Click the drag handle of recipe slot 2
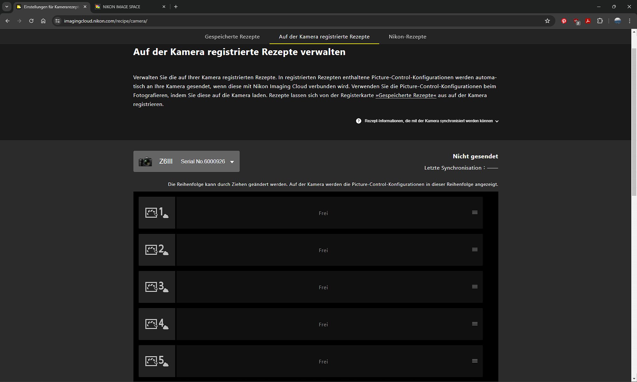Viewport: 637px width, 382px height. point(475,250)
